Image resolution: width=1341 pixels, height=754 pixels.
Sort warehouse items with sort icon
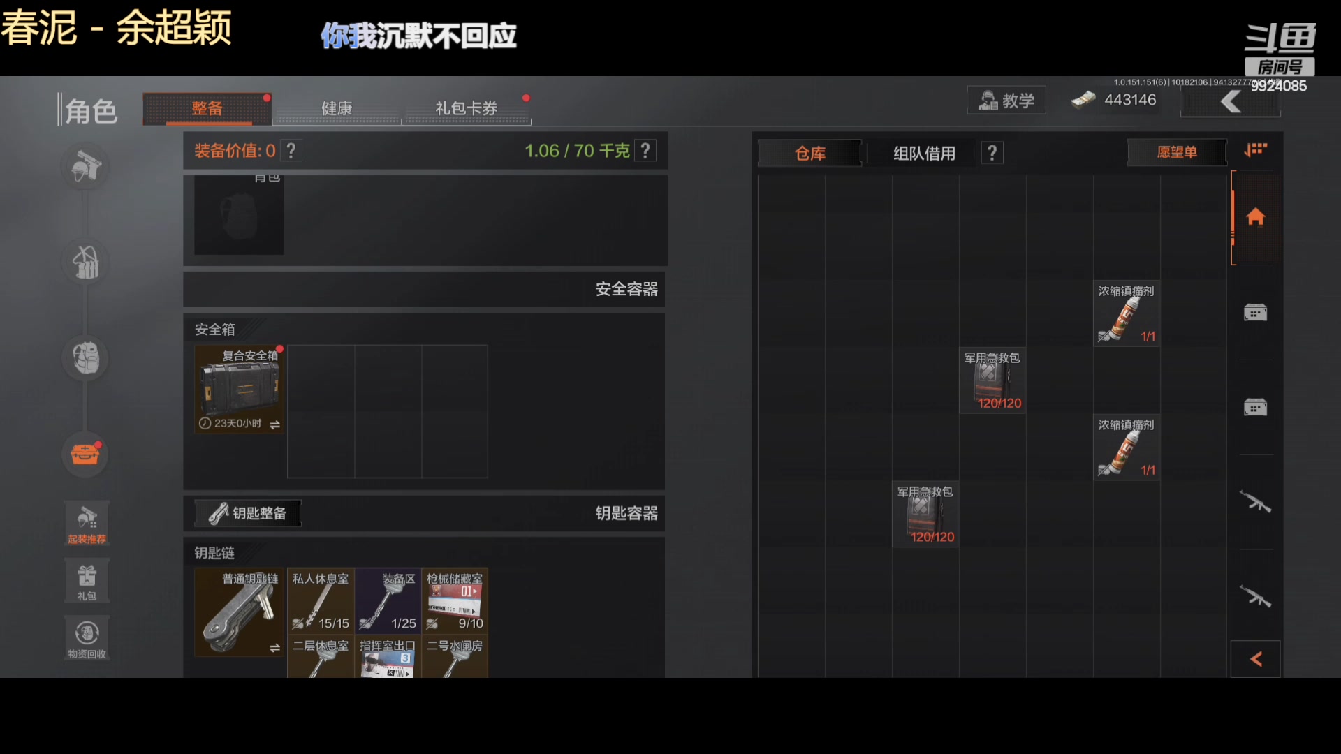pyautogui.click(x=1255, y=150)
